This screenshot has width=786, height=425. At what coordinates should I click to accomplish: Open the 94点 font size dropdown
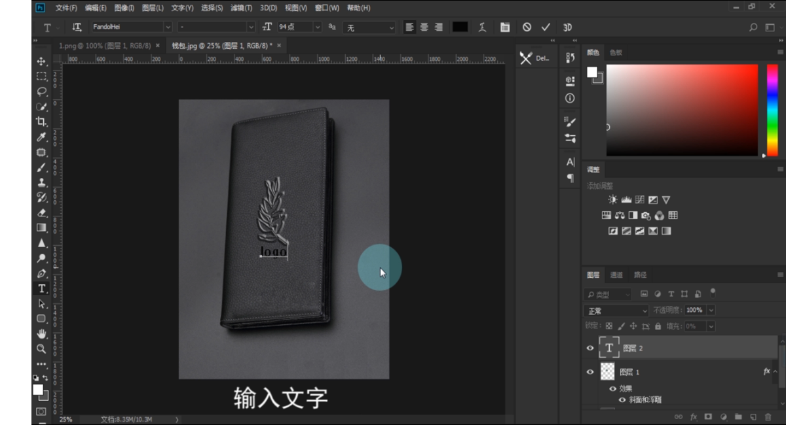tap(318, 27)
